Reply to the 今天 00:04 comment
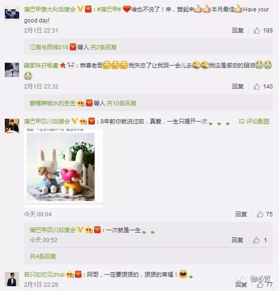This screenshot has width=279, height=291. (x=241, y=214)
